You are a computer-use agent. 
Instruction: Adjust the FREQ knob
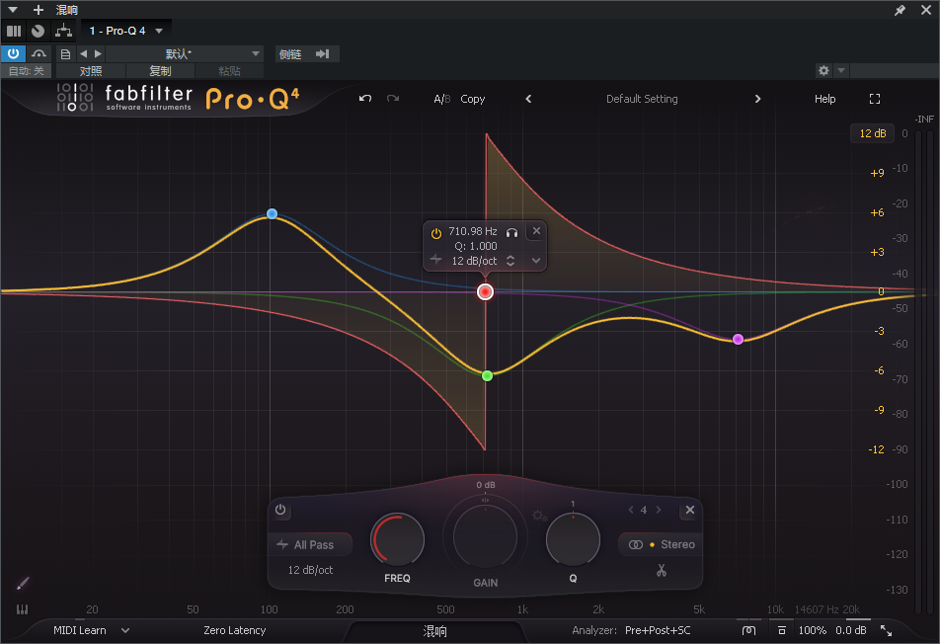click(x=397, y=538)
